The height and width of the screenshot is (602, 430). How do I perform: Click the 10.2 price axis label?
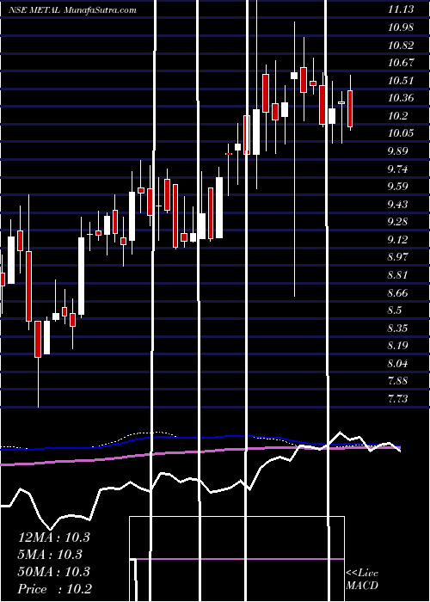tap(398, 115)
